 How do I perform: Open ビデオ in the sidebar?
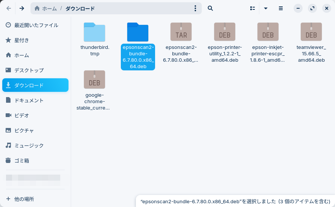coord(35,116)
